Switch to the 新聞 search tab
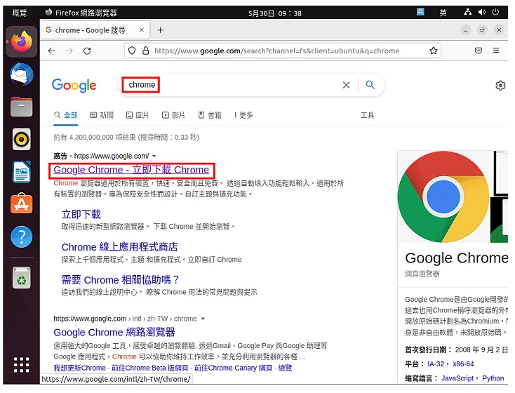515x393 pixels. pyautogui.click(x=102, y=115)
